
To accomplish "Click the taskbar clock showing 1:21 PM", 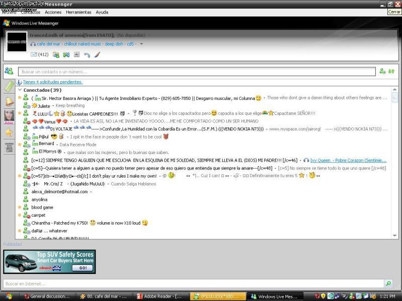I will tap(387, 296).
